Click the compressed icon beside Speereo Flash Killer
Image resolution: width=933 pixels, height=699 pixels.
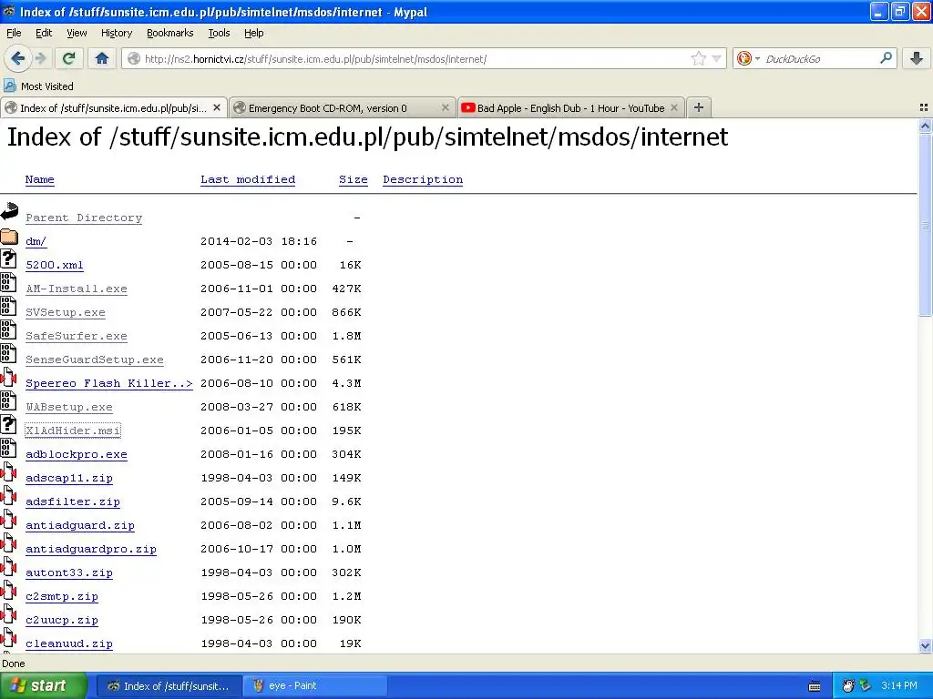tap(8, 378)
